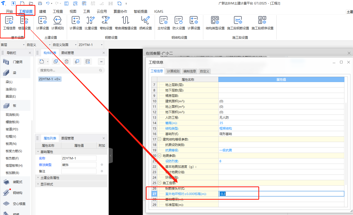This screenshot has height=215, width=353.
Task: Close the 导航栏 panel
Action: click(x=30, y=53)
